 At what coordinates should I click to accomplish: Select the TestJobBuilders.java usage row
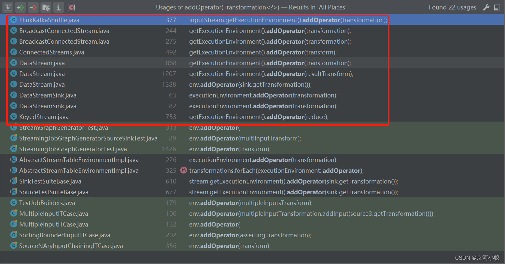(x=252, y=203)
